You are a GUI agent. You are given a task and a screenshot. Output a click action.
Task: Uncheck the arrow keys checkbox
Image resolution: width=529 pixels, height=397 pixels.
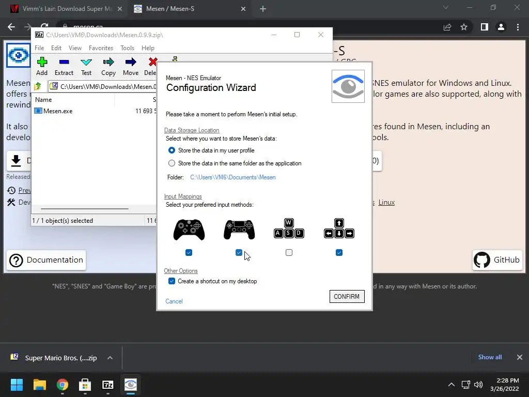(x=339, y=252)
